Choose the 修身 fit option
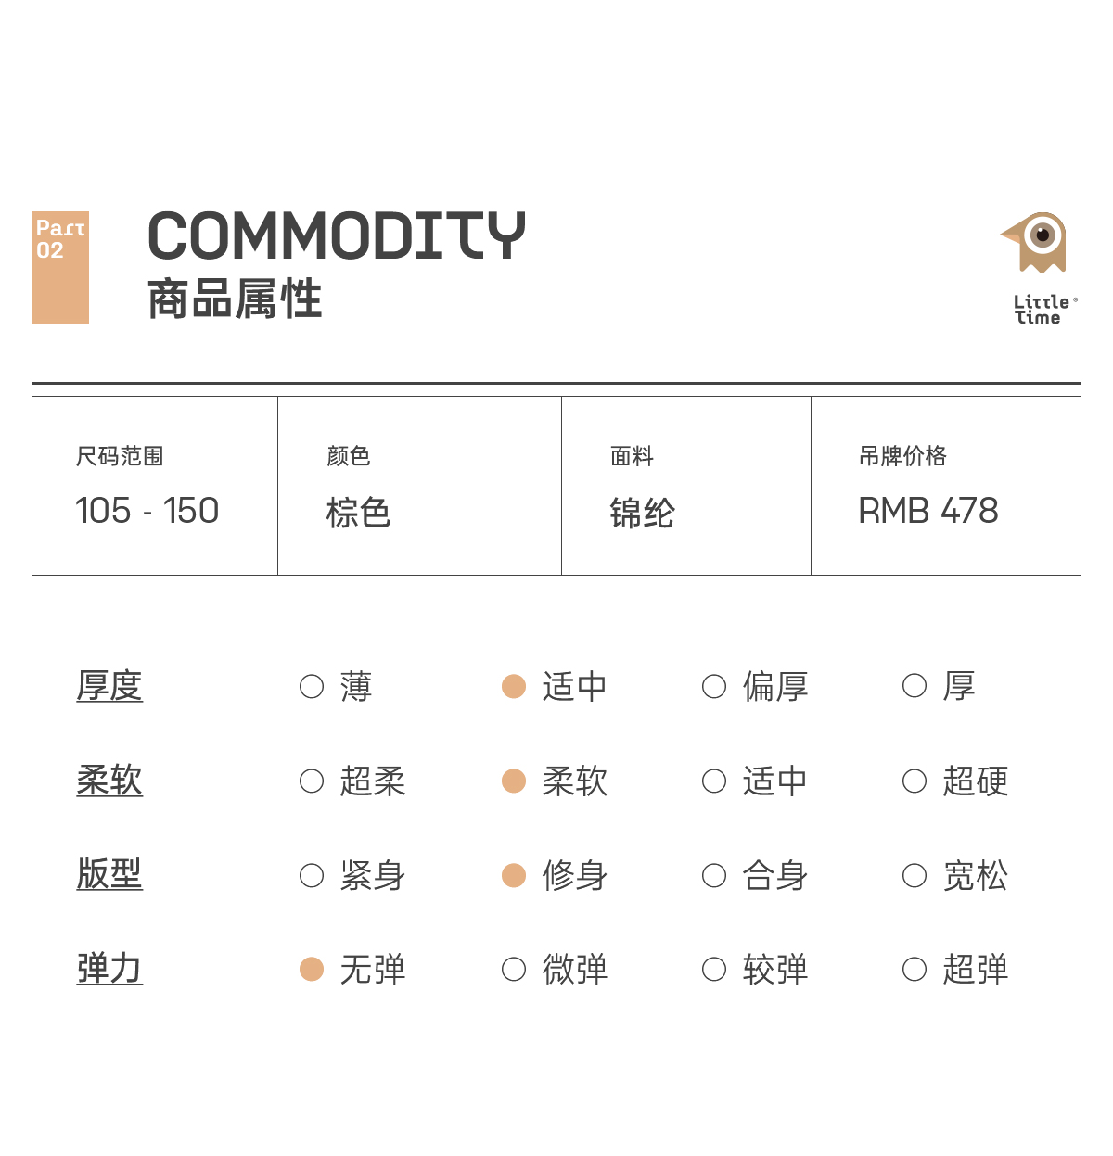Viewport: 1113px width, 1156px height. coord(514,876)
